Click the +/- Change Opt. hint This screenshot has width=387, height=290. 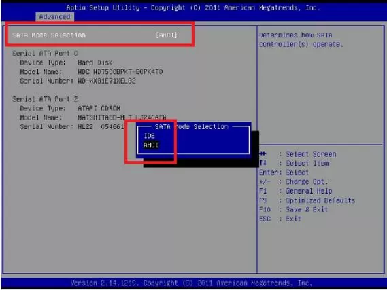pos(293,181)
